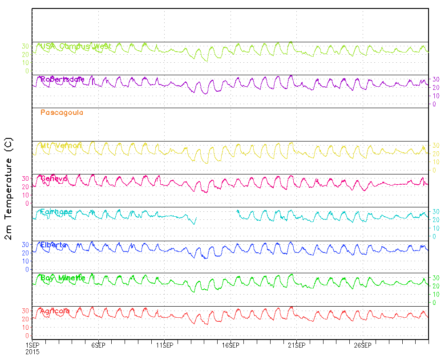The image size is (445, 356).
Task: Select the 26SEP date on time axis
Action: tap(363, 345)
